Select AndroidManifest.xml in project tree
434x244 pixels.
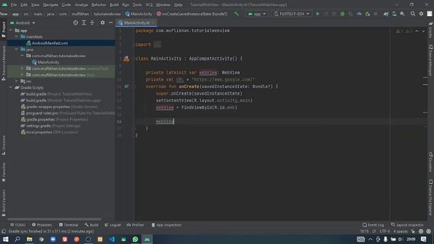coord(50,43)
